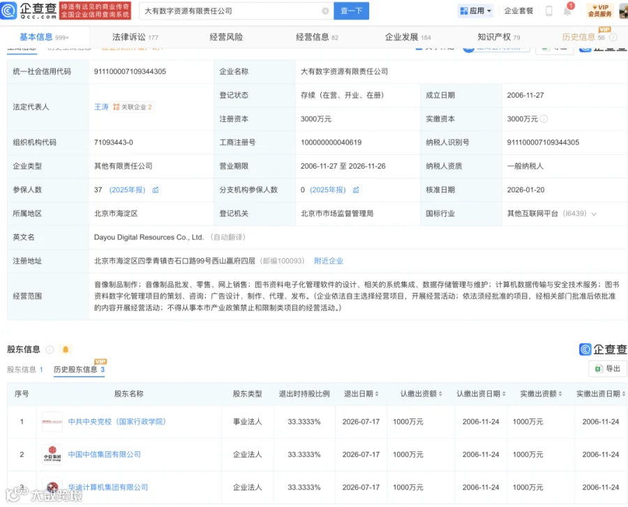Click info icon beside 股东信息 heading
The height and width of the screenshot is (507, 628).
tap(50, 349)
